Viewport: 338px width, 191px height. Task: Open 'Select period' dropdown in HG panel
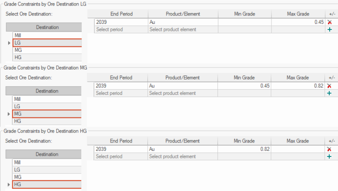[x=120, y=156]
